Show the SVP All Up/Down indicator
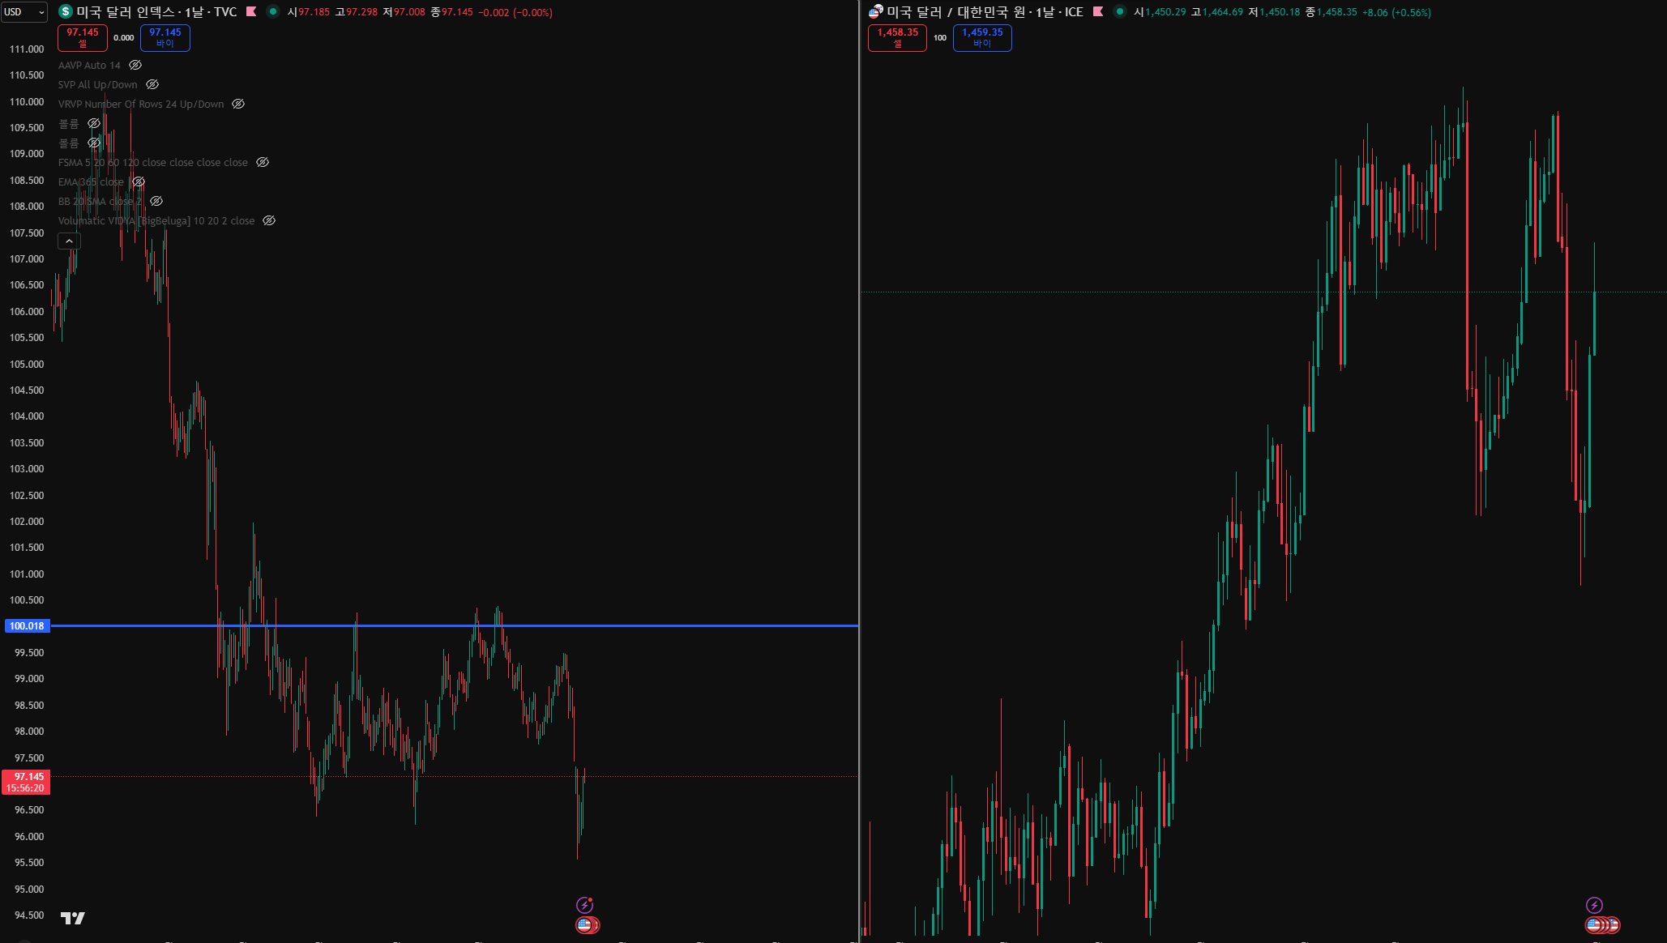The width and height of the screenshot is (1667, 943). pyautogui.click(x=152, y=84)
